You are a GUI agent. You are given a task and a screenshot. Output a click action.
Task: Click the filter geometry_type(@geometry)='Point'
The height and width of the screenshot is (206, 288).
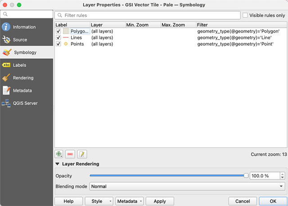coord(235,44)
